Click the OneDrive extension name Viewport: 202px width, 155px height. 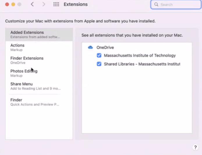[x=105, y=47]
